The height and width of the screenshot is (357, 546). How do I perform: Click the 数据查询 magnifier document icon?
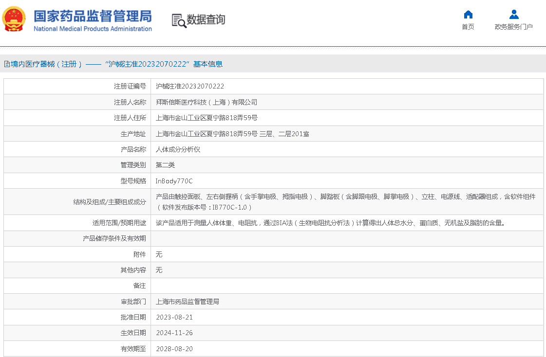pos(179,20)
